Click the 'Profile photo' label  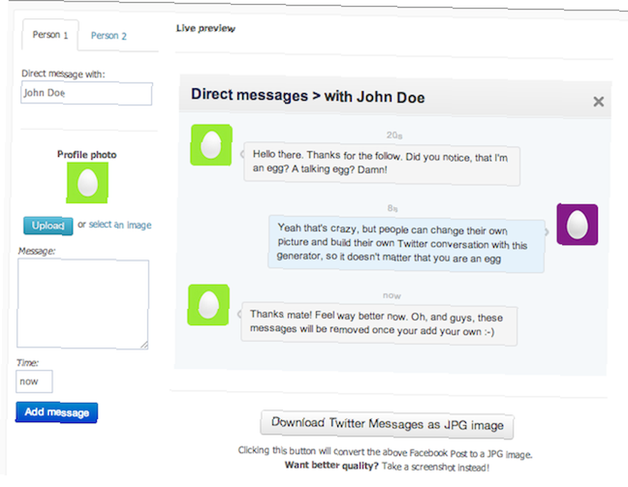coord(87,155)
